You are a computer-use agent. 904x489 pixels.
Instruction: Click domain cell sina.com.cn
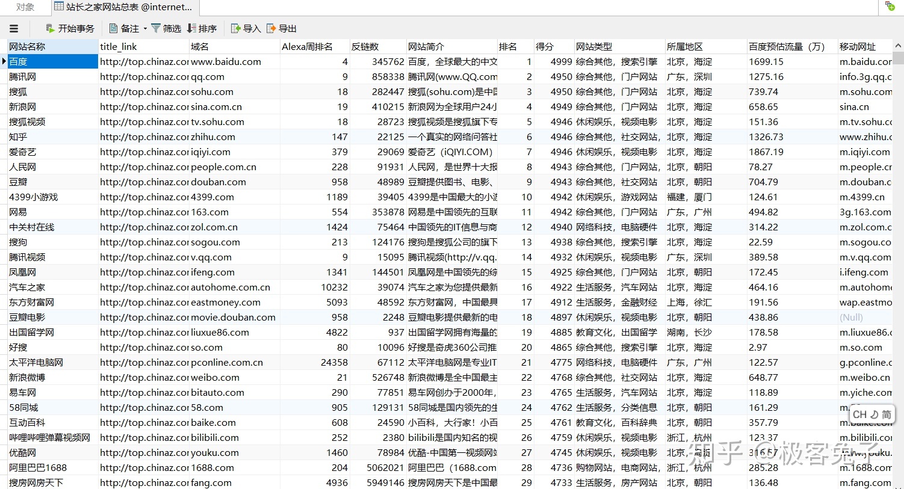click(234, 106)
